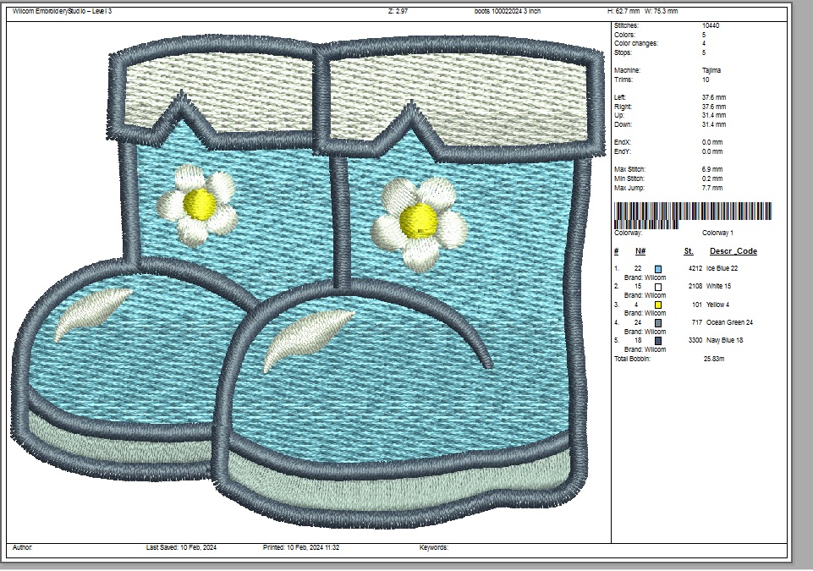This screenshot has width=813, height=571.
Task: Click the St. stitch column header
Action: 689,251
